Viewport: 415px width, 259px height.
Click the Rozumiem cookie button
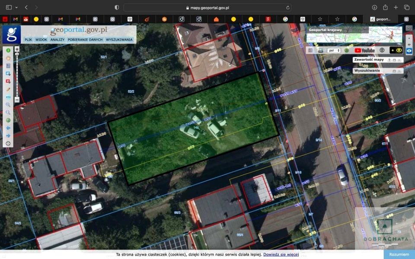tap(399, 254)
